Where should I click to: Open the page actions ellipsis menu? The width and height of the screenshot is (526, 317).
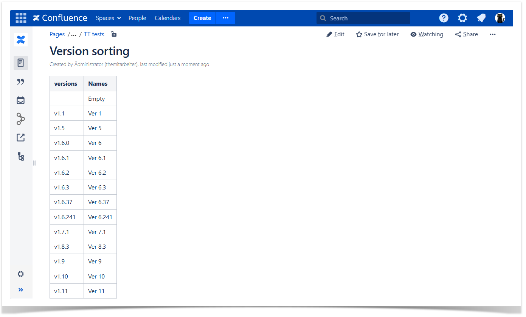[492, 34]
